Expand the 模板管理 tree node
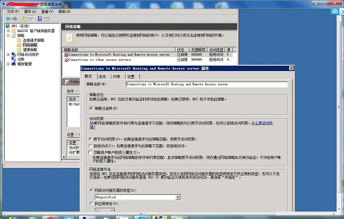The height and width of the screenshot is (219, 344). coord(7,64)
